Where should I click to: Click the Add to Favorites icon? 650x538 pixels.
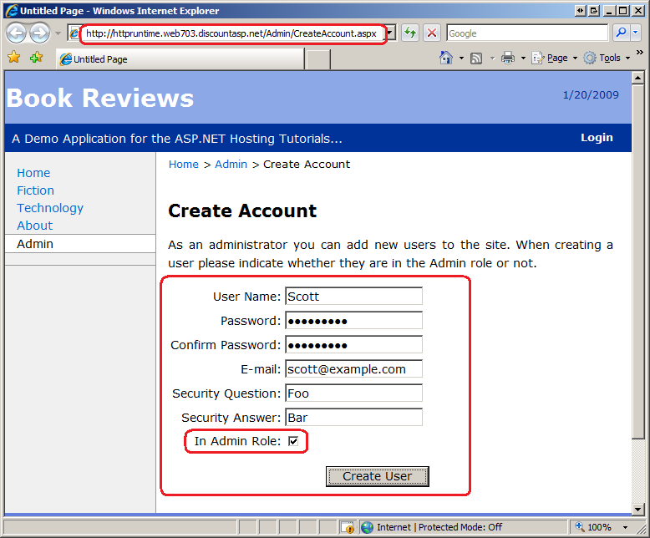36,57
